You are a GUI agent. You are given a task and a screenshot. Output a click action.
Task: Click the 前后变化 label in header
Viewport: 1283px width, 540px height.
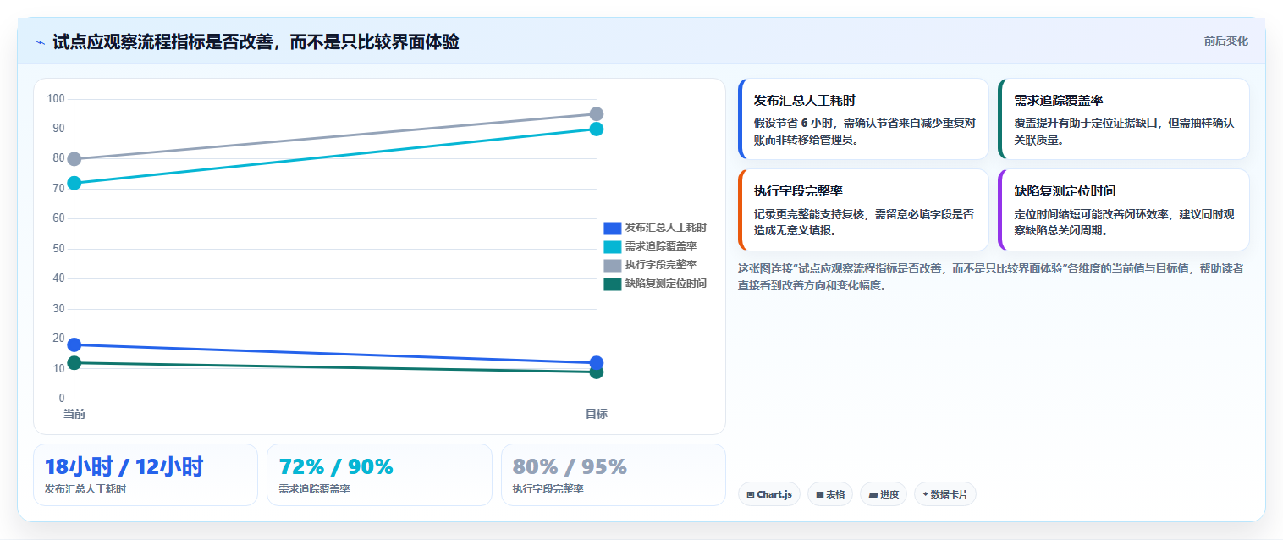coord(1226,41)
